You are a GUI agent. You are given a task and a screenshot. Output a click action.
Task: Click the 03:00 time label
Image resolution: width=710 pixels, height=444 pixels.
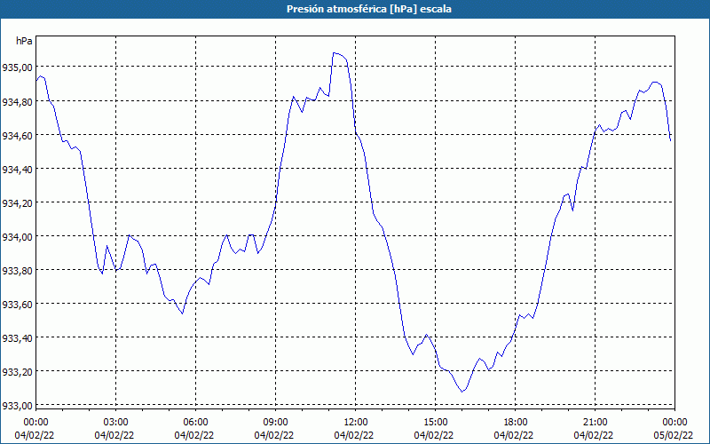click(116, 423)
